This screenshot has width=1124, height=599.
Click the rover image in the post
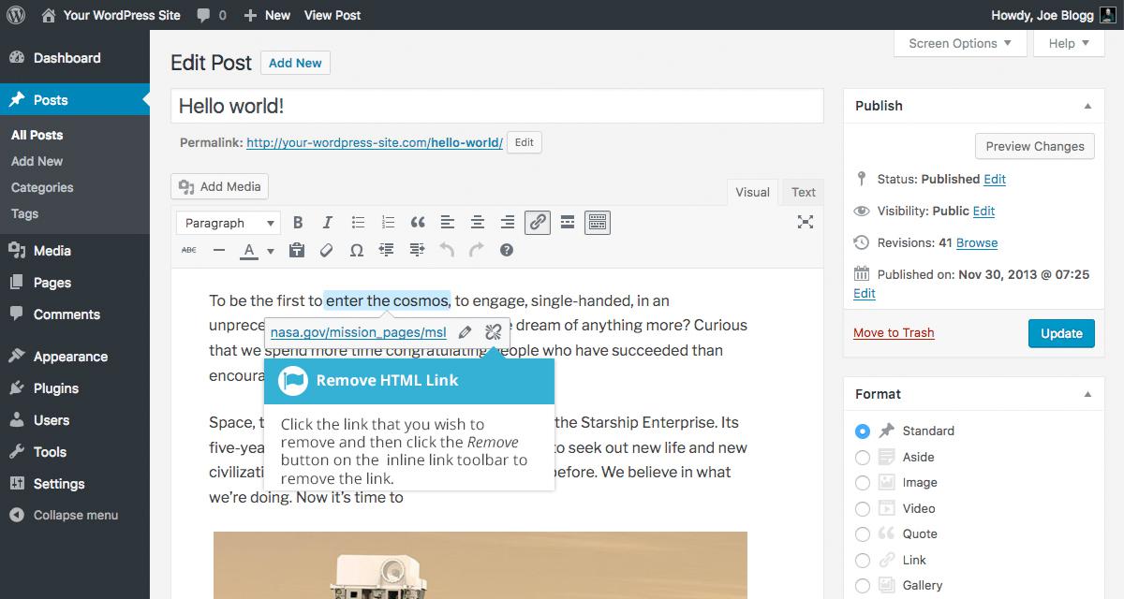(481, 565)
